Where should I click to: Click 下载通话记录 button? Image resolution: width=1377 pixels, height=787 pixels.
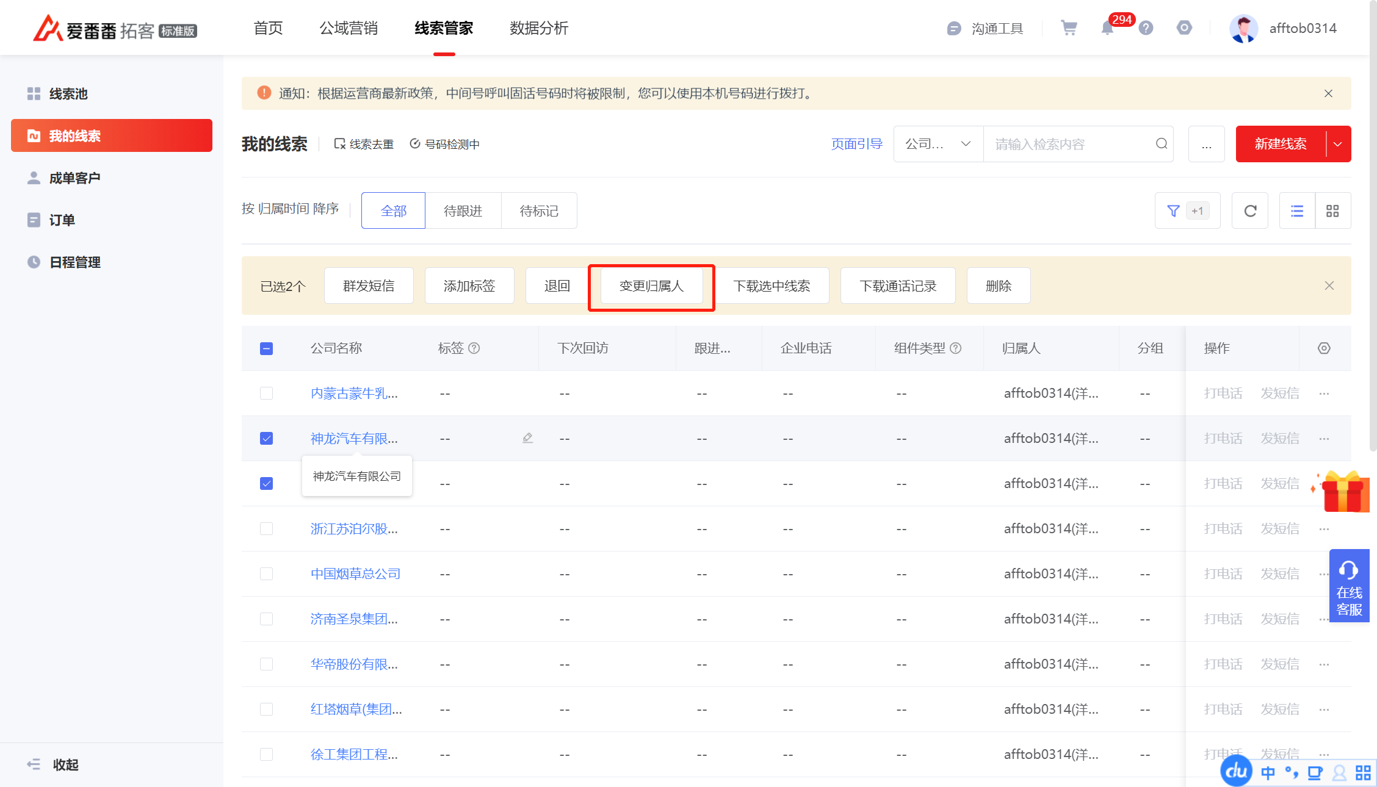coord(898,286)
